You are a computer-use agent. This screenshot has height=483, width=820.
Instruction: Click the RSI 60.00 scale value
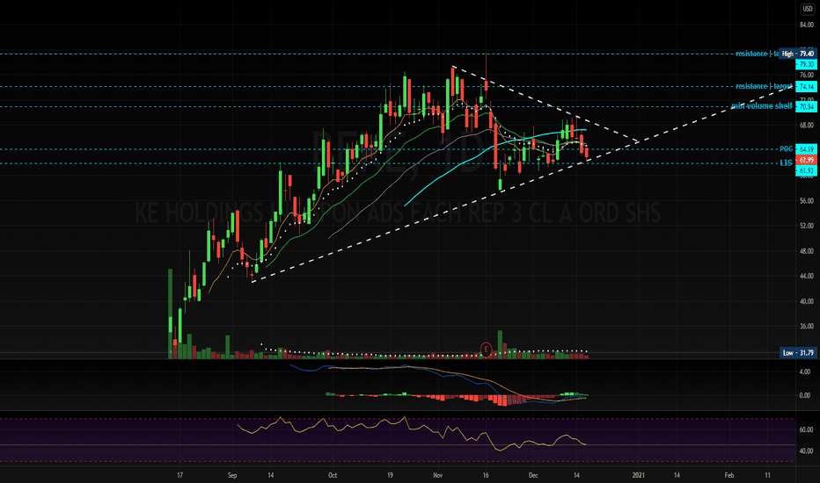pos(807,429)
